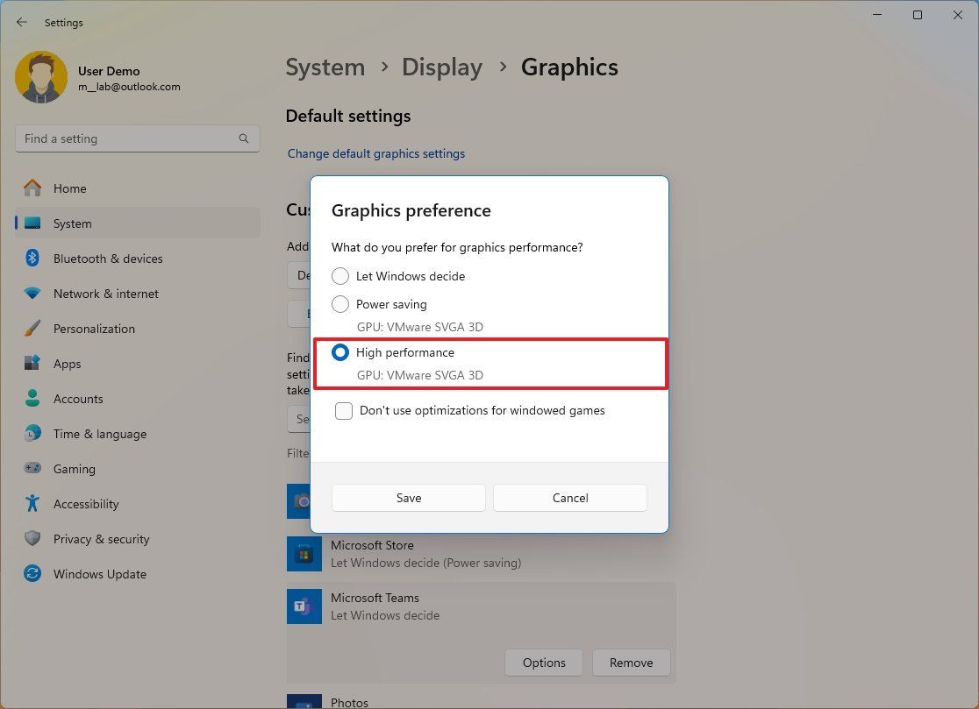The height and width of the screenshot is (709, 979).
Task: Open Accessibility settings
Action: click(x=86, y=504)
